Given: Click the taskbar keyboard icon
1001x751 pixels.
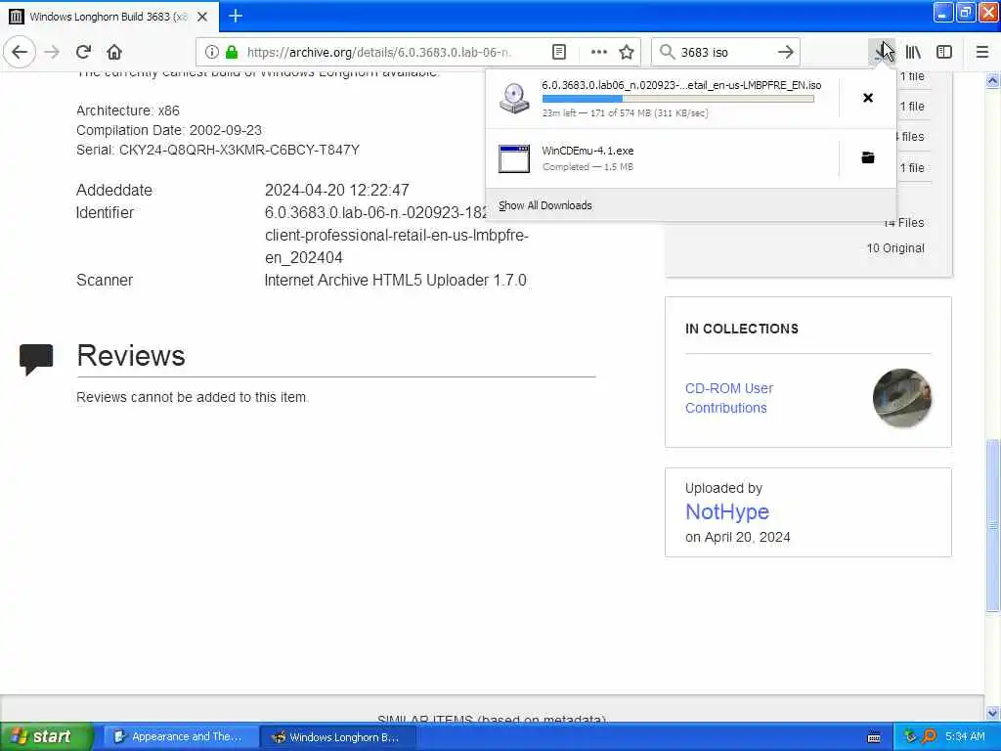Looking at the screenshot, I should pyautogui.click(x=874, y=737).
